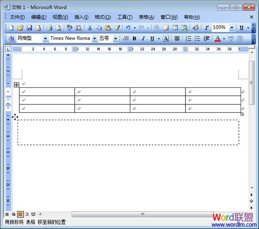
Task: Open an existing file via folder icon
Action: (20, 28)
